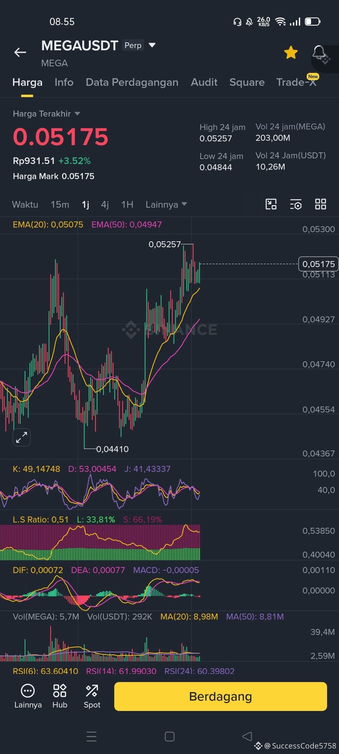Screen dimensions: 339x754
Task: Tap the KDJ K value label
Action: point(36,469)
